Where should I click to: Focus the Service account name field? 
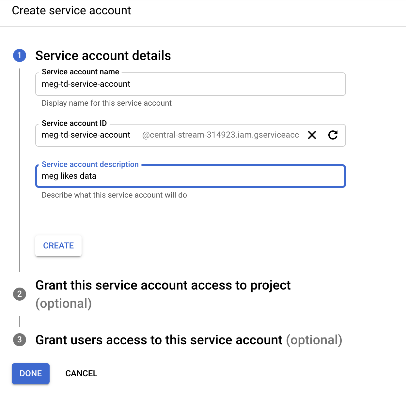point(190,84)
